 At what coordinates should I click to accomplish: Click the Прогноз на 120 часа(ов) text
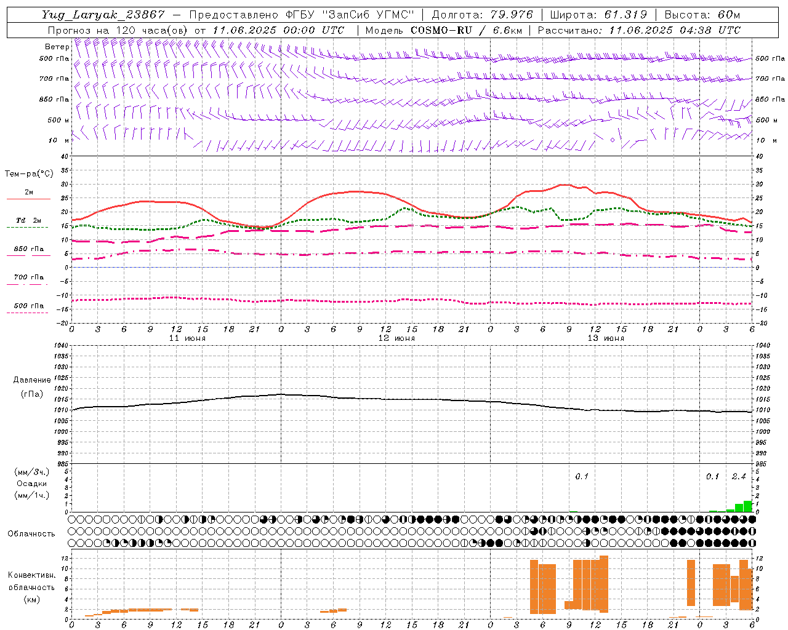click(119, 30)
